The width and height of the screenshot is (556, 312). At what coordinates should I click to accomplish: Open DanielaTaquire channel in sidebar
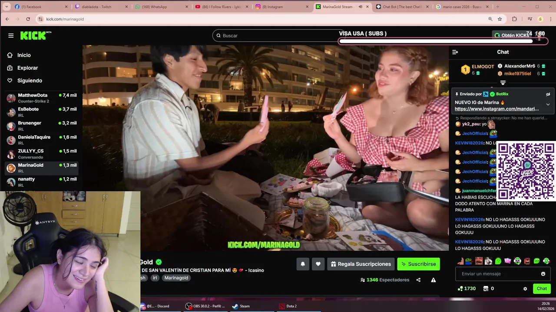pyautogui.click(x=41, y=140)
